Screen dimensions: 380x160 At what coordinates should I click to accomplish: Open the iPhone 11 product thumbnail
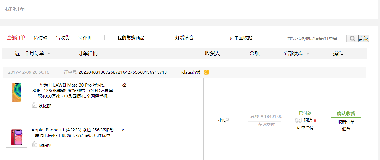16,137
